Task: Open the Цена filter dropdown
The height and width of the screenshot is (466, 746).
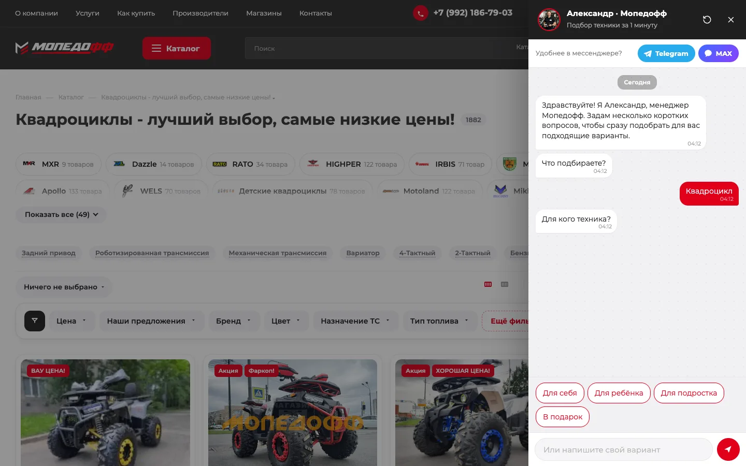Action: tap(72, 321)
